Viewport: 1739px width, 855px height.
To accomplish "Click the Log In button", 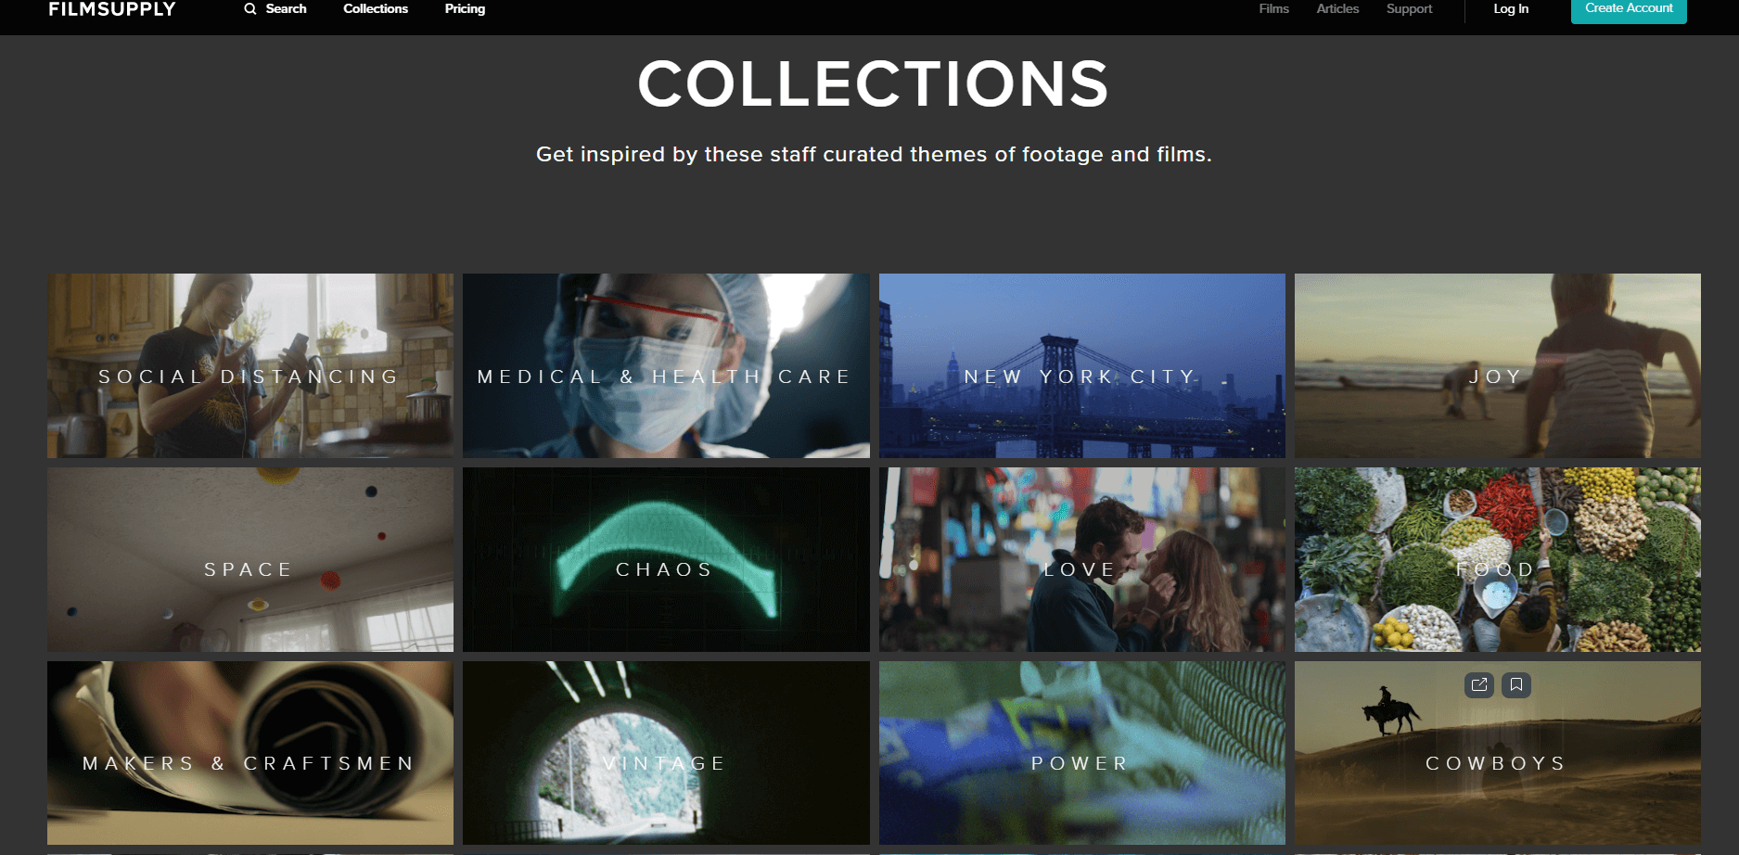I will coord(1510,8).
